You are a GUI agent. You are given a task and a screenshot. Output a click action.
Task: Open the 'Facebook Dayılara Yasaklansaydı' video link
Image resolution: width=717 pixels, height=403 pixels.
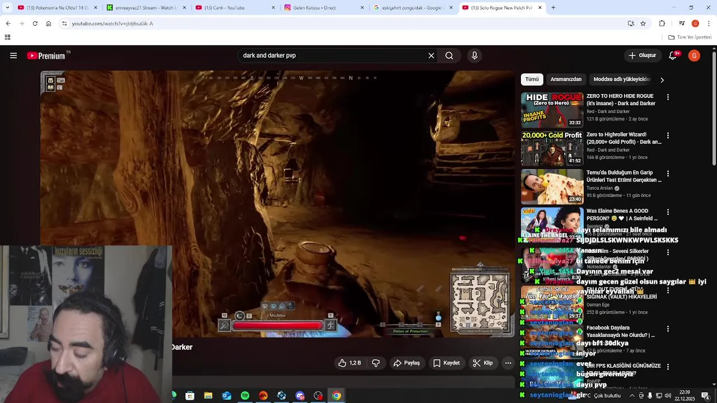(x=621, y=331)
